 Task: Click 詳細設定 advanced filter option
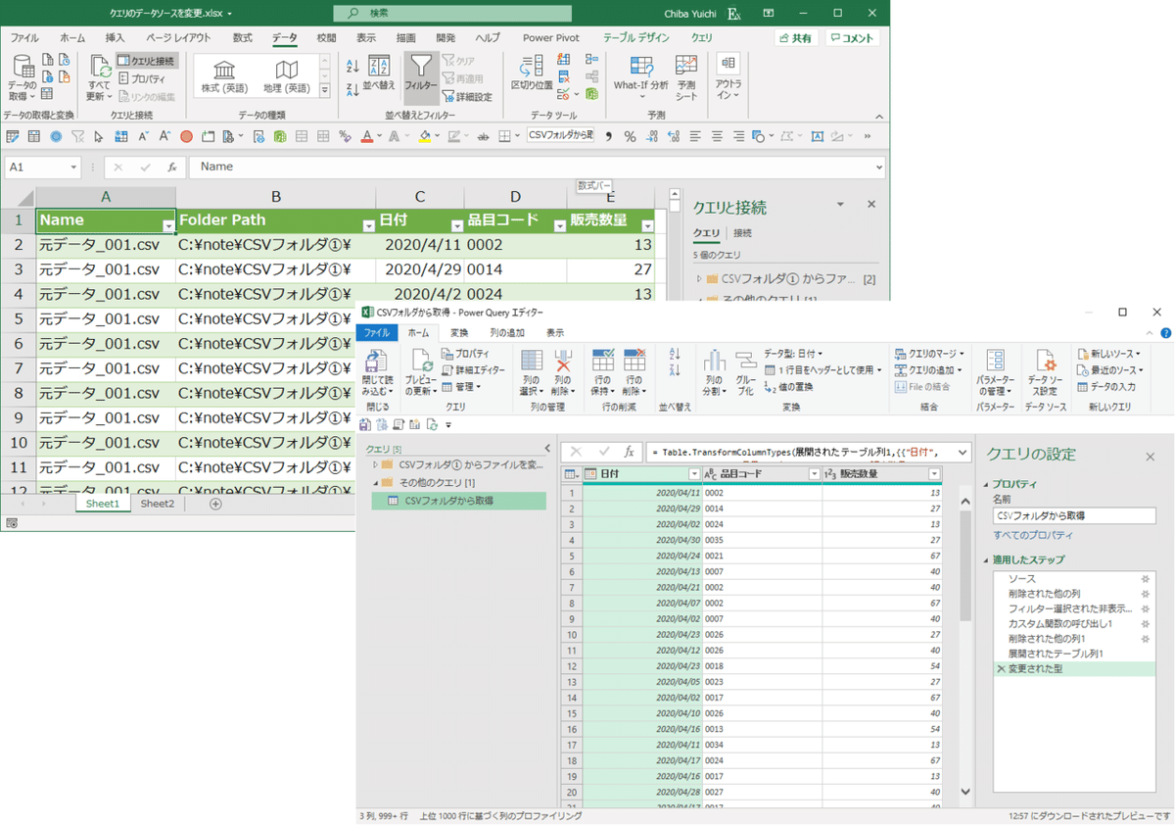tap(466, 96)
